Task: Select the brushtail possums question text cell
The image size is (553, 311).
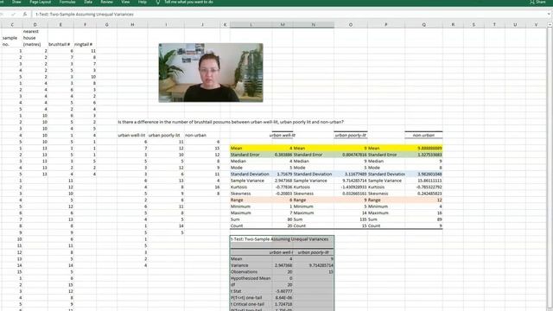Action: 231,122
